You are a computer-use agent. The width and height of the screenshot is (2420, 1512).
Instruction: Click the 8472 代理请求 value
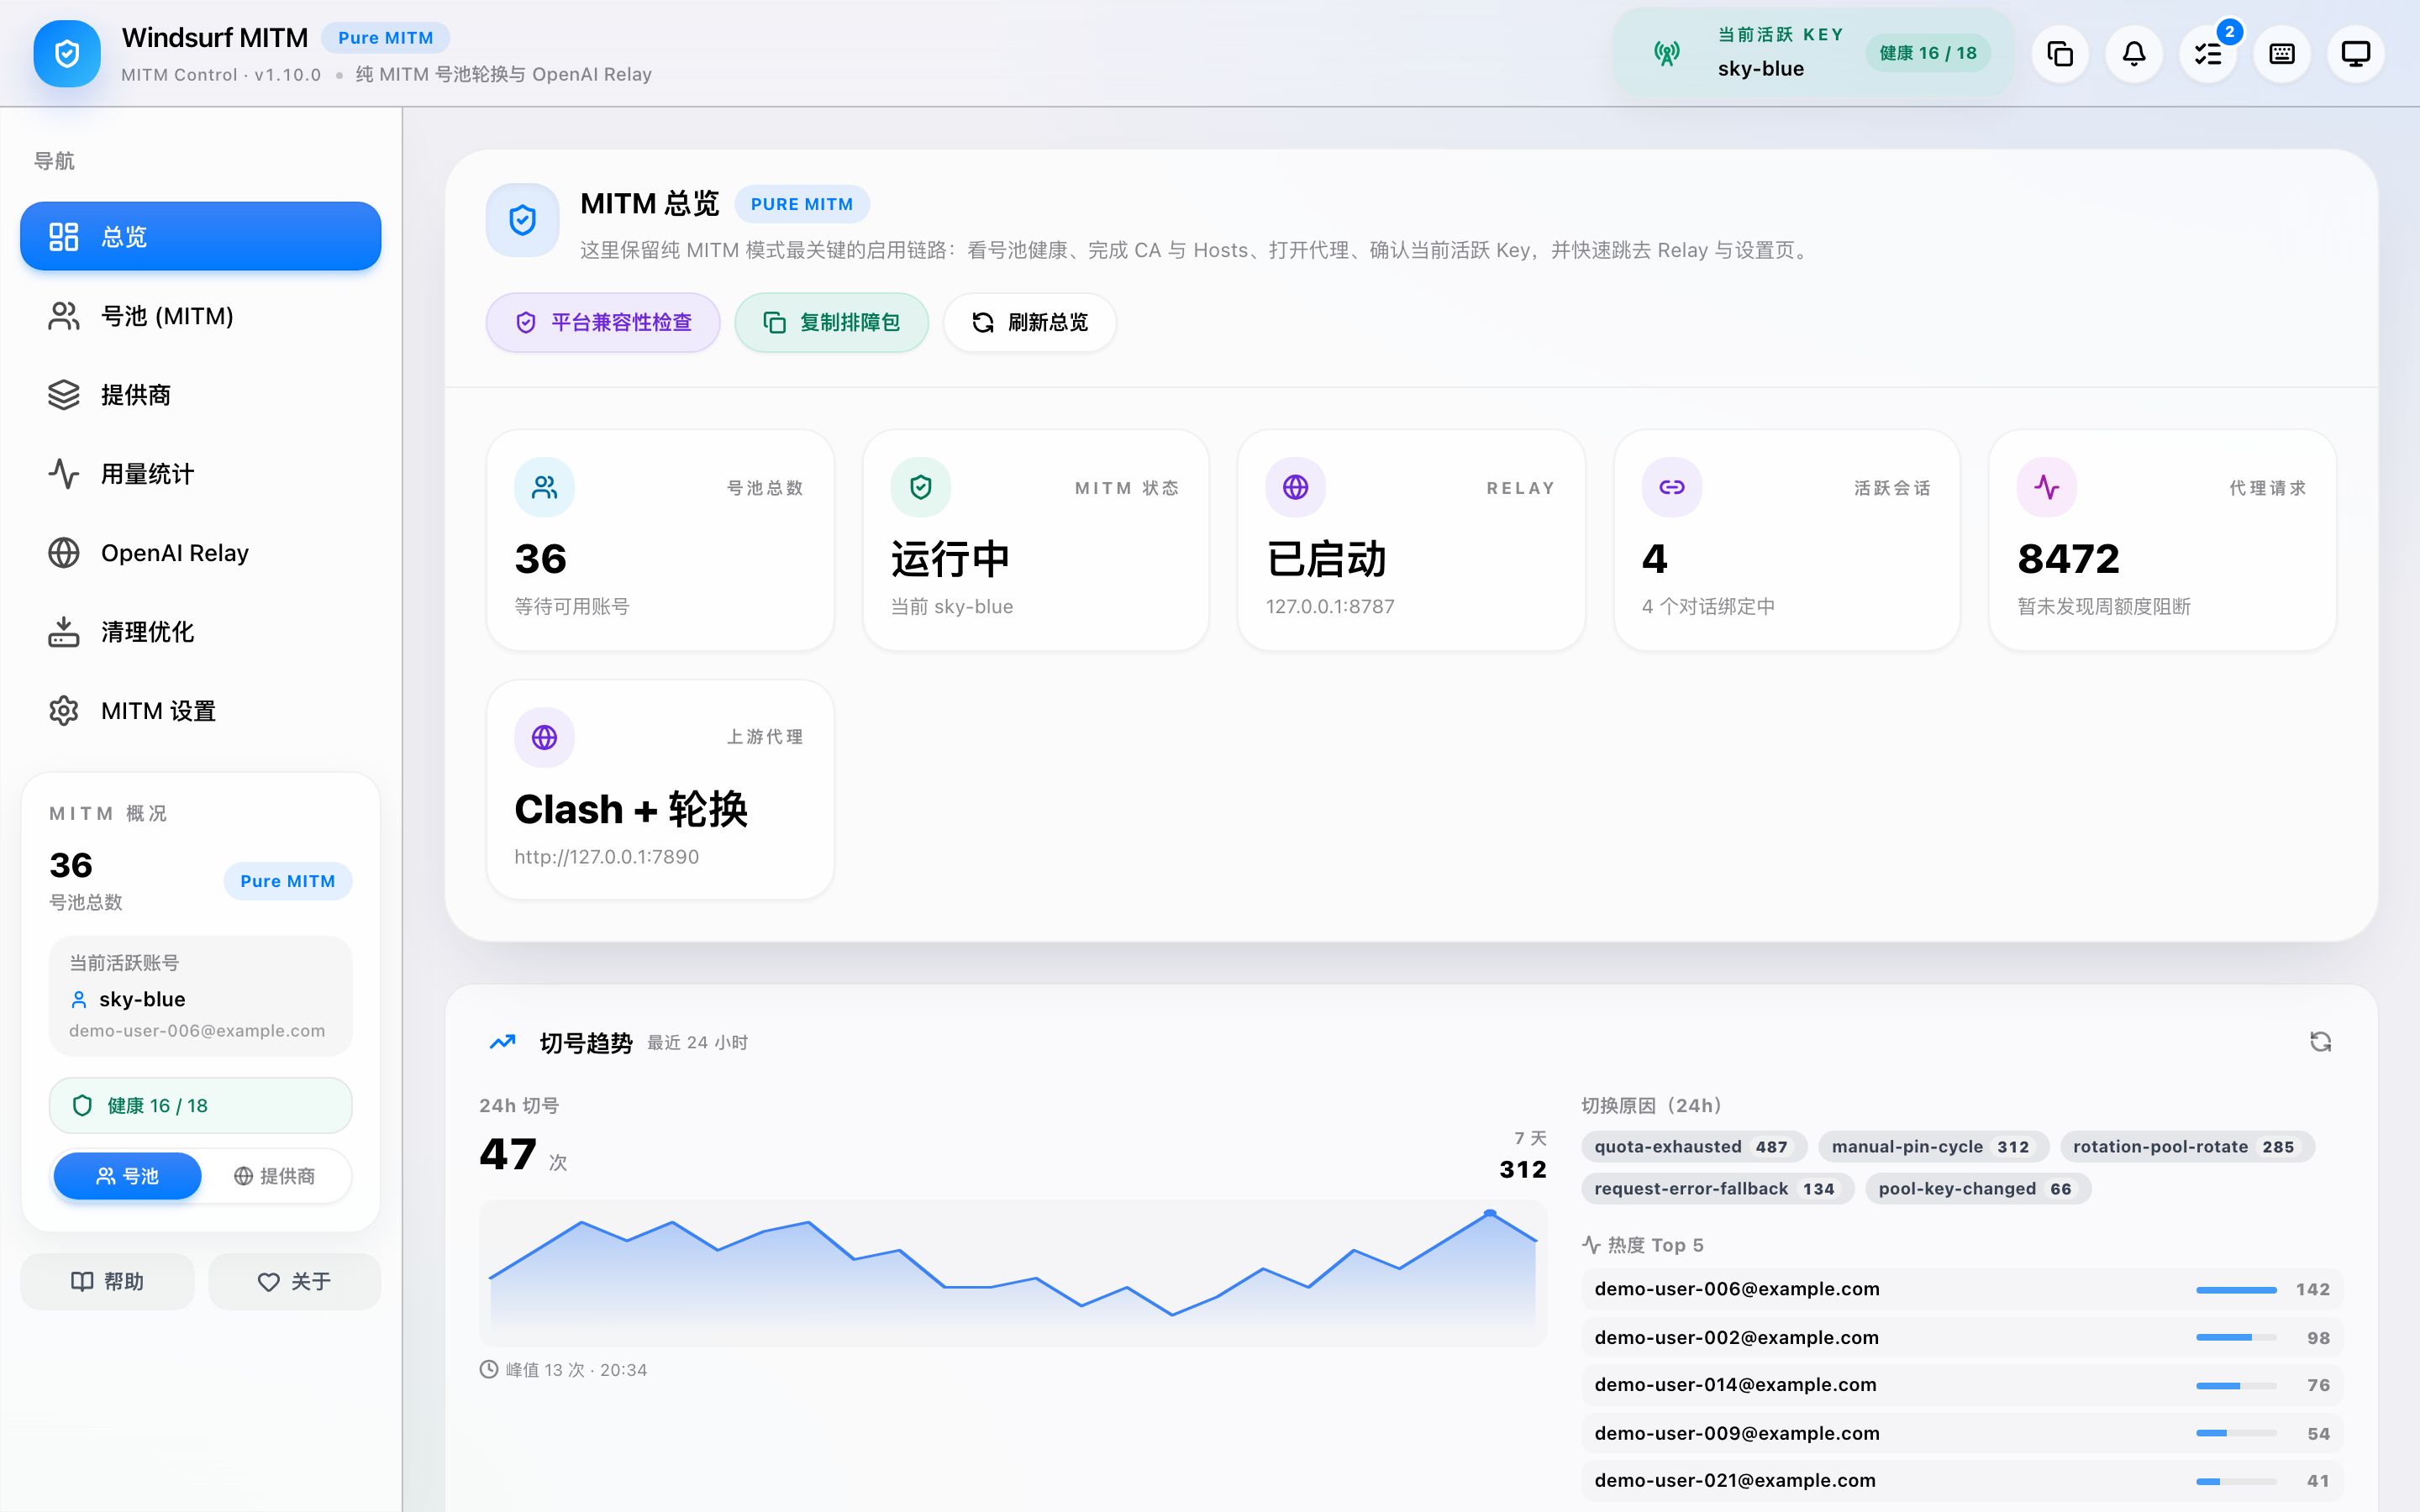(2068, 559)
